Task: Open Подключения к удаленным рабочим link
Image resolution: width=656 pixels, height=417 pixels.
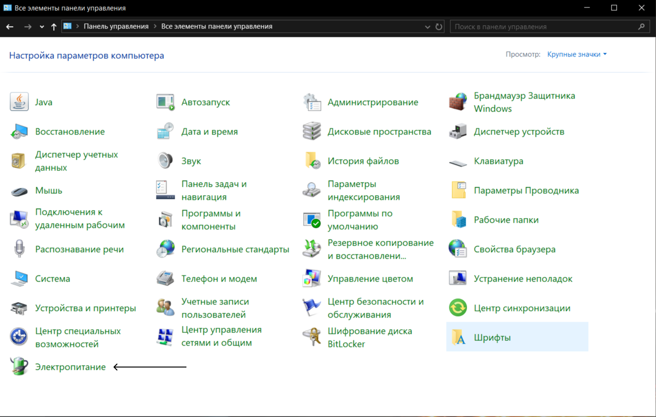Action: pos(80,219)
